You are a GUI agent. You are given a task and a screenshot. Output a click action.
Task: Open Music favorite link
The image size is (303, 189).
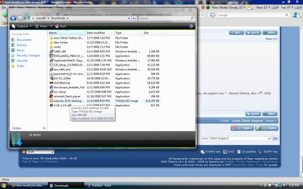tap(20, 51)
